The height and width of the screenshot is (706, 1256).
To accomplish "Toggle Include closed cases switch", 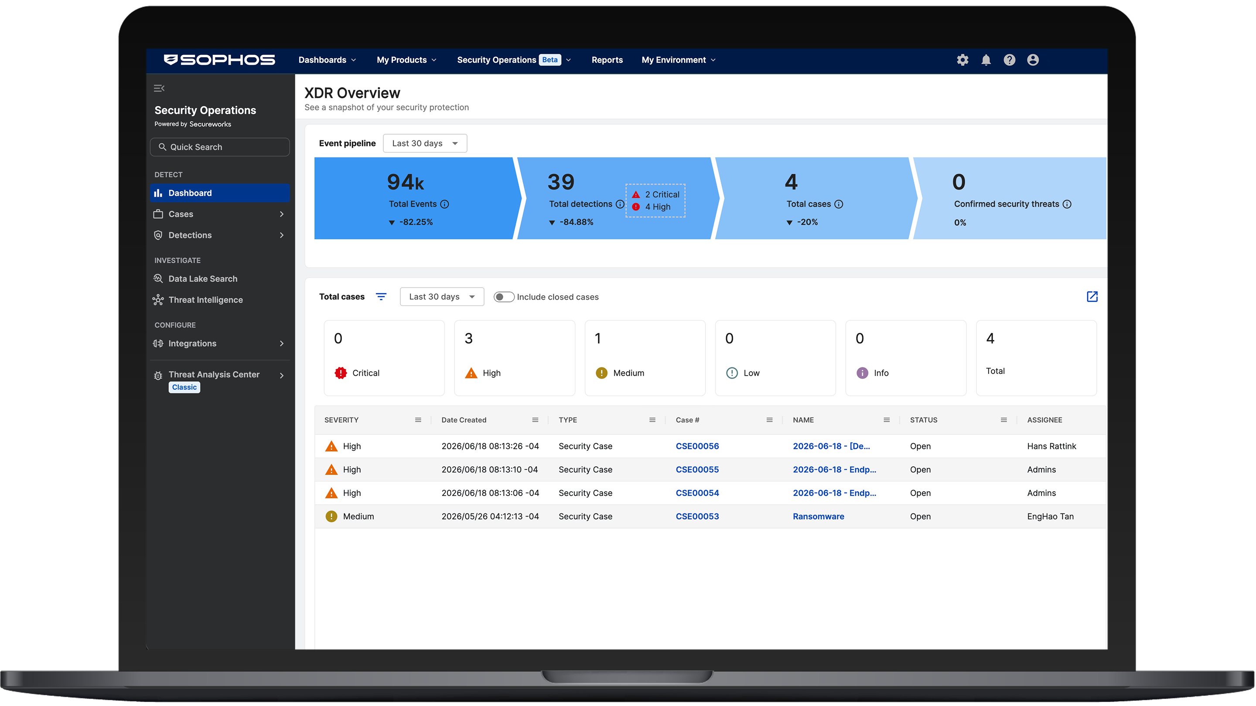I will click(504, 297).
